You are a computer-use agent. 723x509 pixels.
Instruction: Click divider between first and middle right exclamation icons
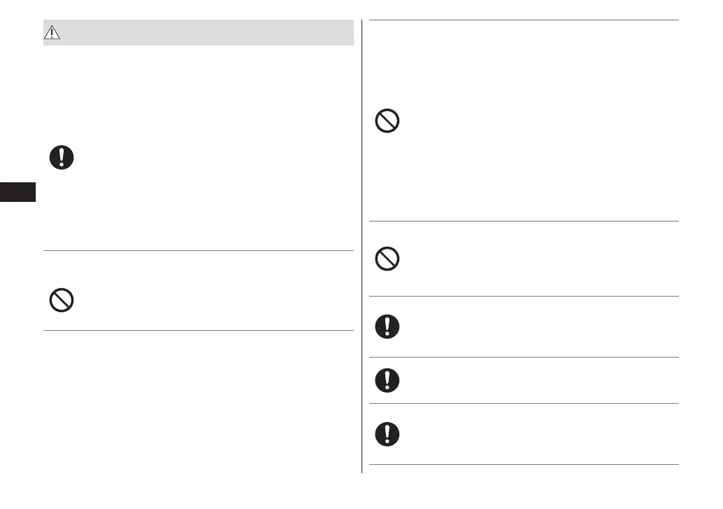click(523, 358)
